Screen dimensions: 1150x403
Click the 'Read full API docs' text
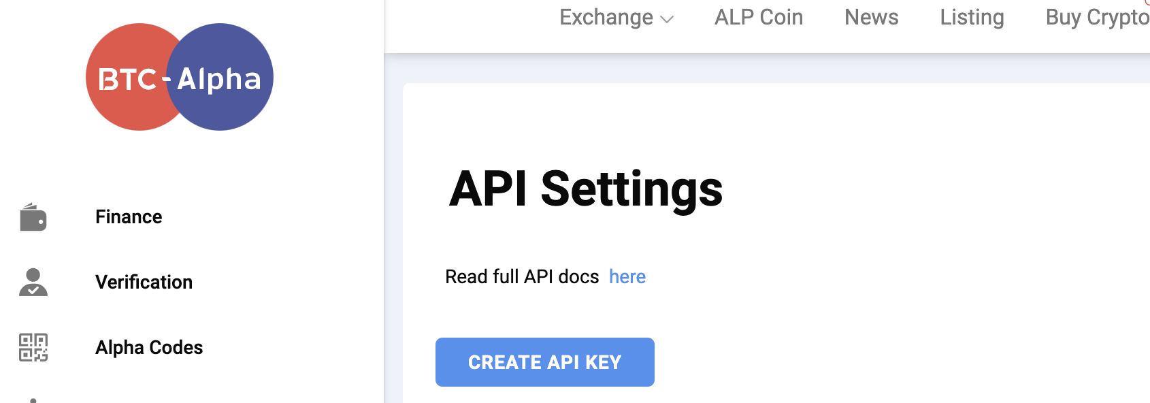[522, 276]
